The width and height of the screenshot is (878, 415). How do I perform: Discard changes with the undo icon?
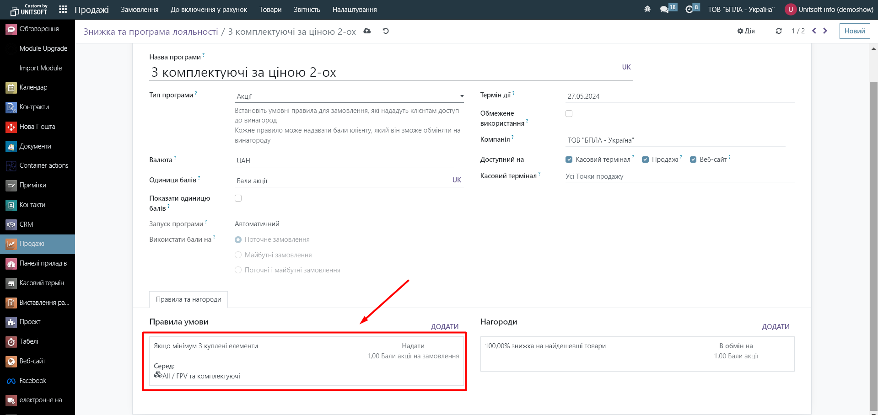(386, 31)
